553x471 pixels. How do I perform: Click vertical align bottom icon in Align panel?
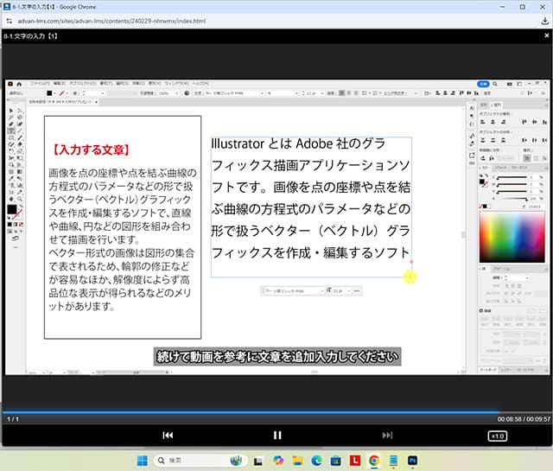click(x=545, y=122)
